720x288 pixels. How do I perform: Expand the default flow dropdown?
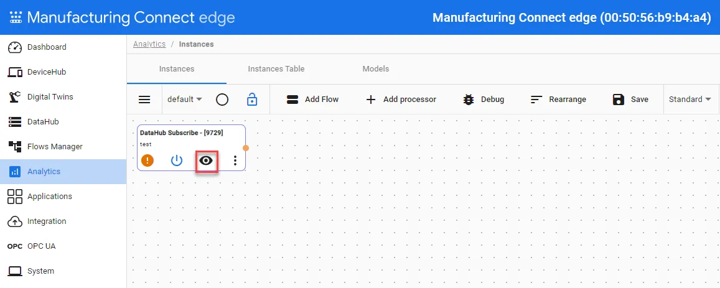click(185, 100)
